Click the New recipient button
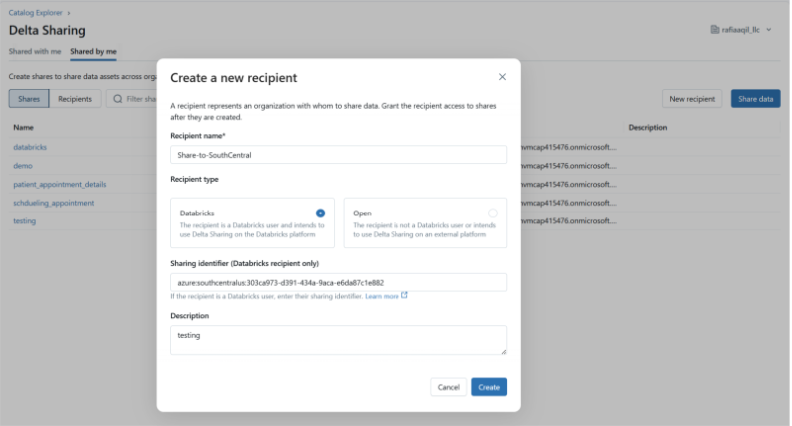792x426 pixels. [x=692, y=99]
